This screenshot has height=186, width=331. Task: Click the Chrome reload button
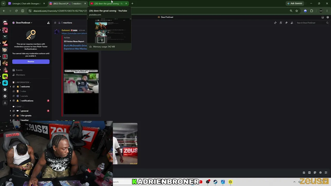[16, 11]
